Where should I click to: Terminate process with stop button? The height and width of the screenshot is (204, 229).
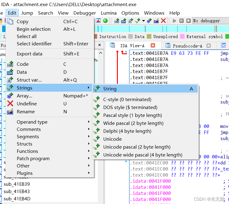(188, 21)
